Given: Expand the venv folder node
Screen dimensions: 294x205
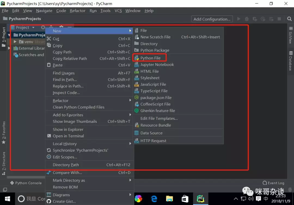Looking at the screenshot, I should click(x=15, y=42).
